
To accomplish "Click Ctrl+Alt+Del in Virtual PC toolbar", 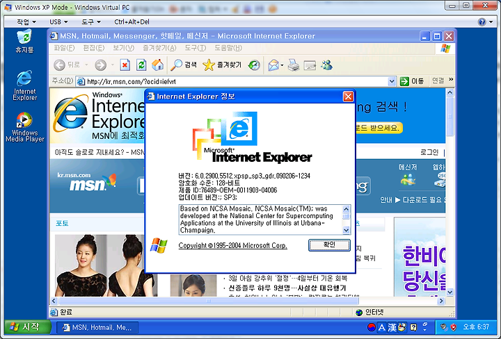I will (132, 22).
